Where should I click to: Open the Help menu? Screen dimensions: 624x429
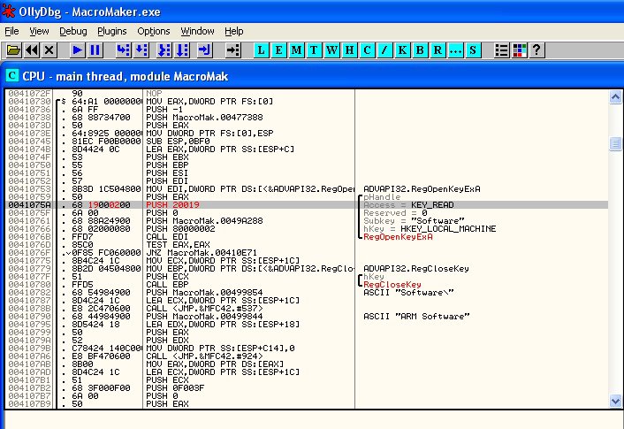click(x=233, y=31)
